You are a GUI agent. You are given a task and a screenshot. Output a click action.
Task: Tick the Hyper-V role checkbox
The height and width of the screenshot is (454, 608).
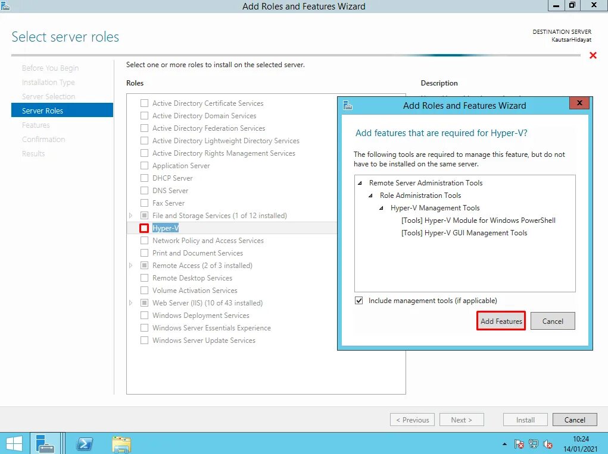(x=144, y=228)
